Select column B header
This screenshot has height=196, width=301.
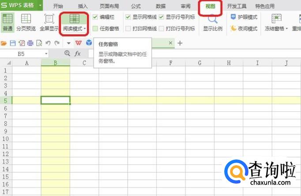pyautogui.click(x=55, y=63)
